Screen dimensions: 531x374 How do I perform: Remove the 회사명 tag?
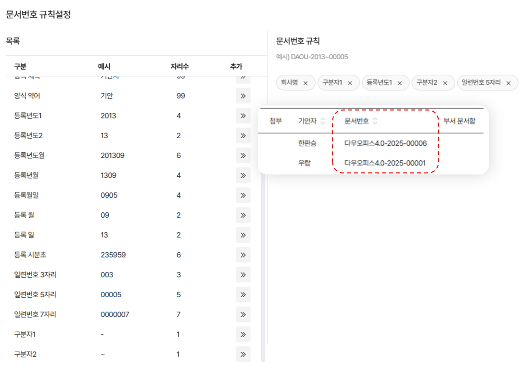[x=305, y=83]
